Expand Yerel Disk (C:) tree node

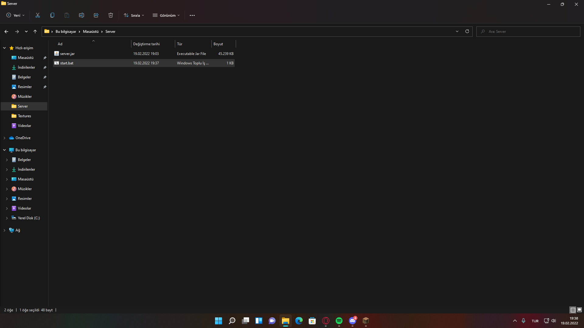tap(7, 218)
